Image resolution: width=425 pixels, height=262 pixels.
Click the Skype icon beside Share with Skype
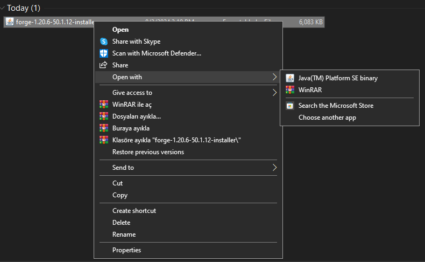[x=104, y=42]
